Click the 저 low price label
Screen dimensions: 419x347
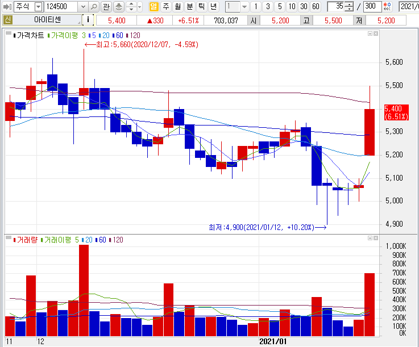pyautogui.click(x=359, y=20)
